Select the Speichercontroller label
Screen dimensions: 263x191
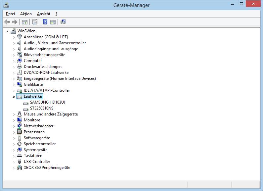pos(40,144)
